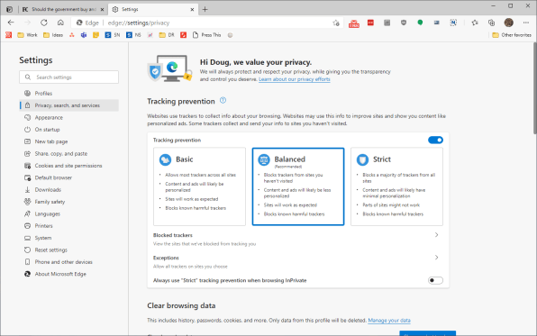
Task: Open Cookies and site permissions settings
Action: [68, 166]
